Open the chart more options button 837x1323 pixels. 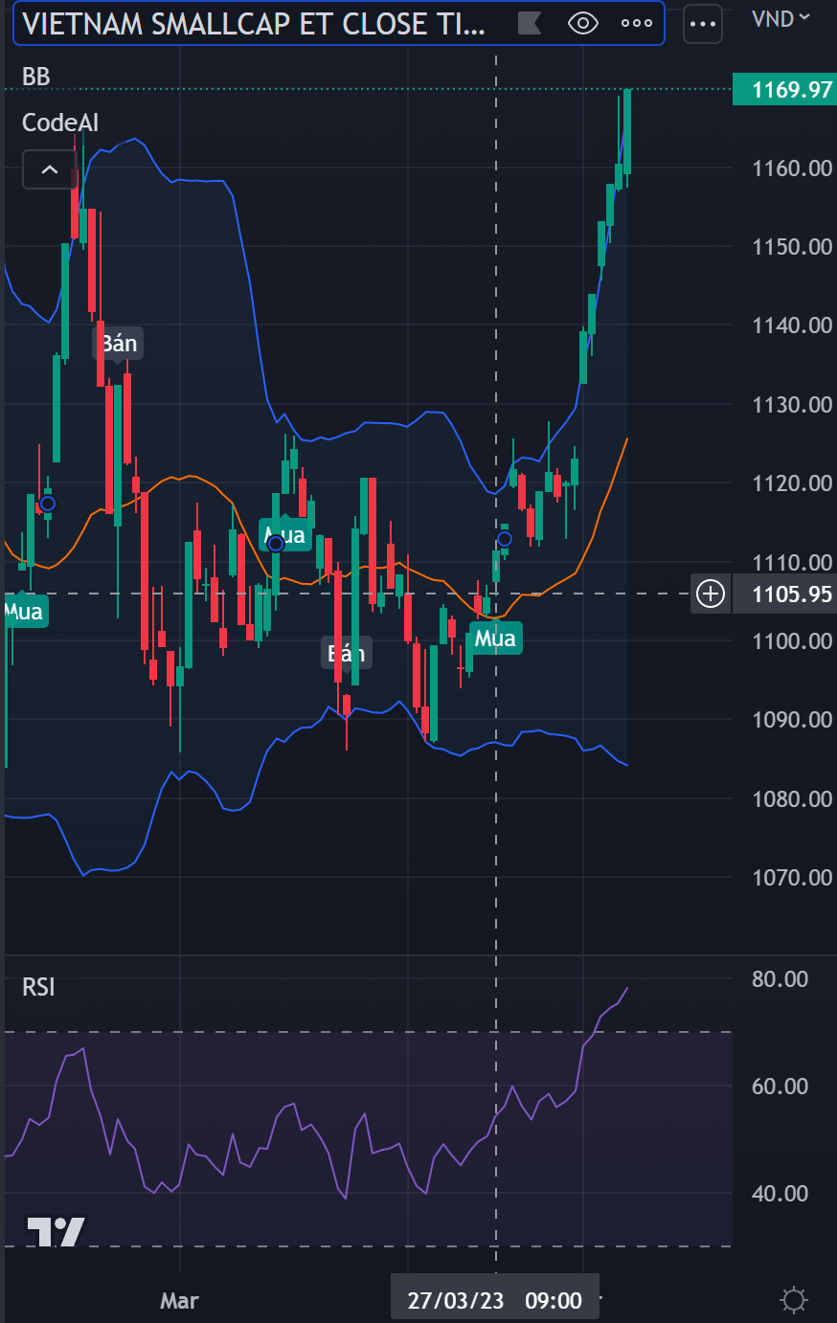pos(703,24)
